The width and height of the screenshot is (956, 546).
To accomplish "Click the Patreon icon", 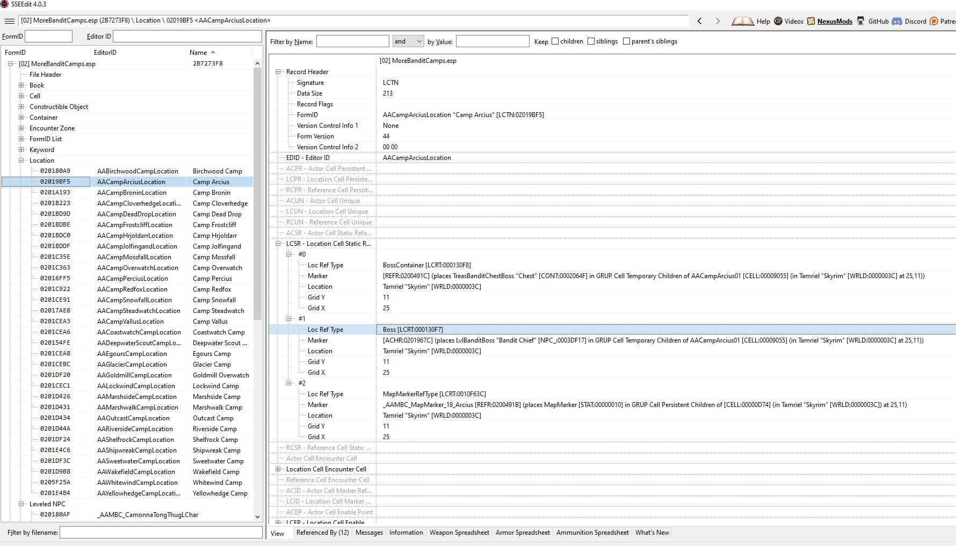I will (x=933, y=21).
